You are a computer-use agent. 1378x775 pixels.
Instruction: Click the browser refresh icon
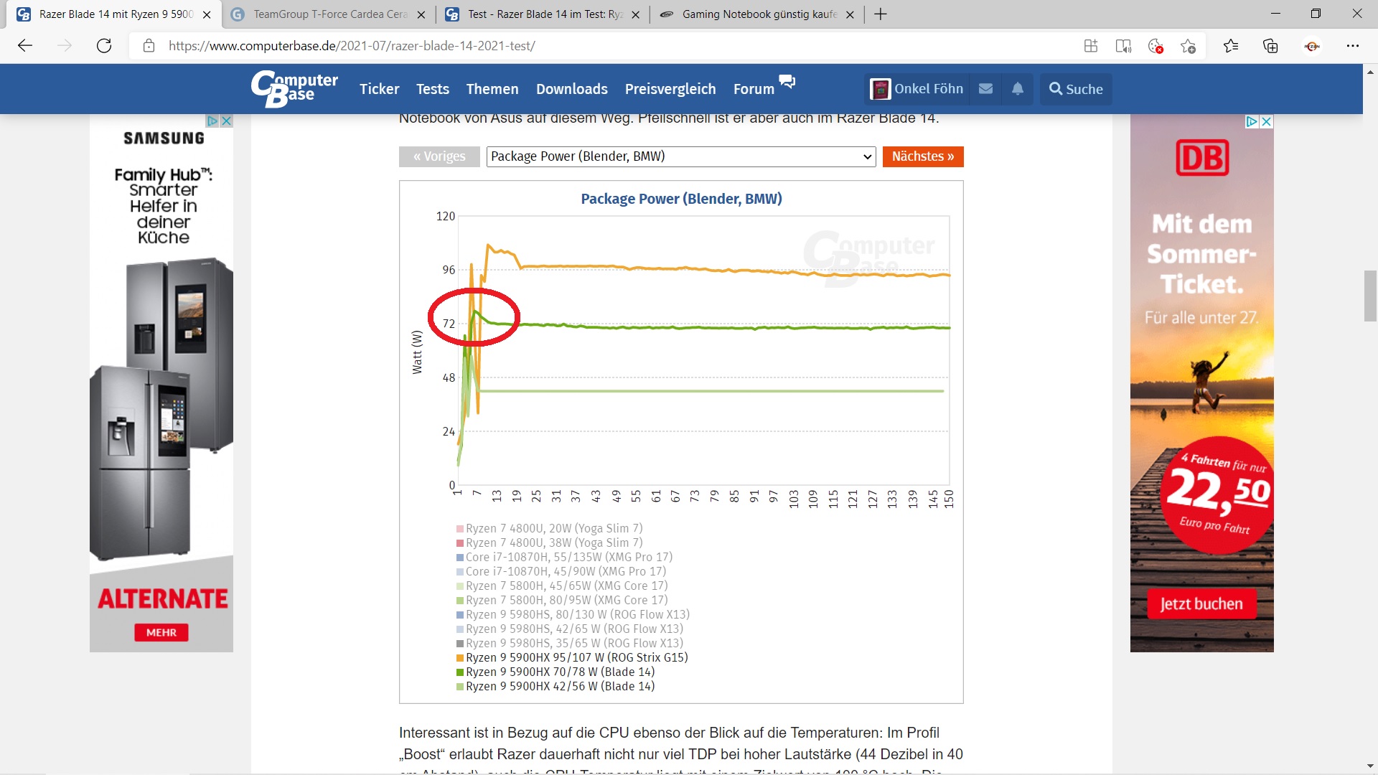coord(104,46)
